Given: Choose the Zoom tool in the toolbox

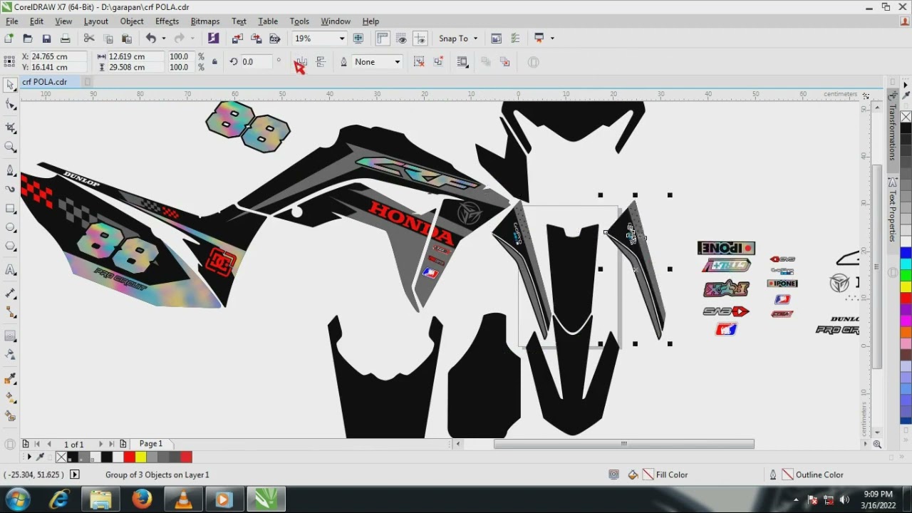Looking at the screenshot, I should 11,147.
